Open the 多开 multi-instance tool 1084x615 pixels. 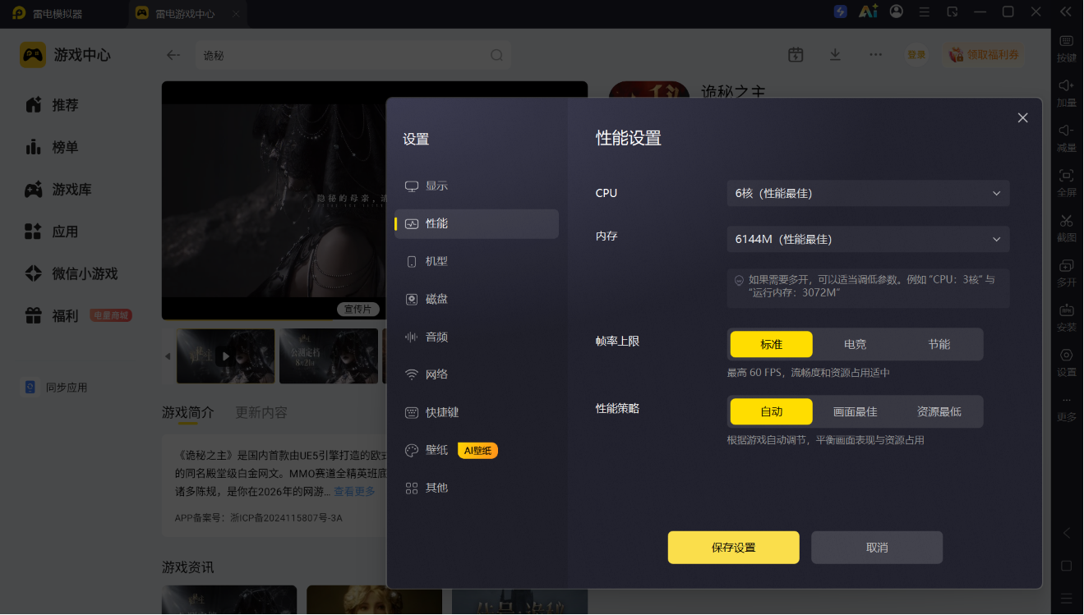tap(1066, 273)
